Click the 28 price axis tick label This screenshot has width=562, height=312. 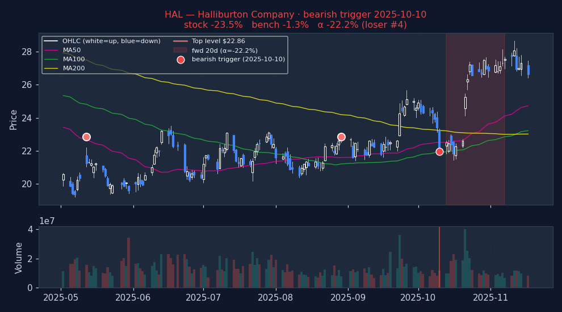(x=27, y=52)
